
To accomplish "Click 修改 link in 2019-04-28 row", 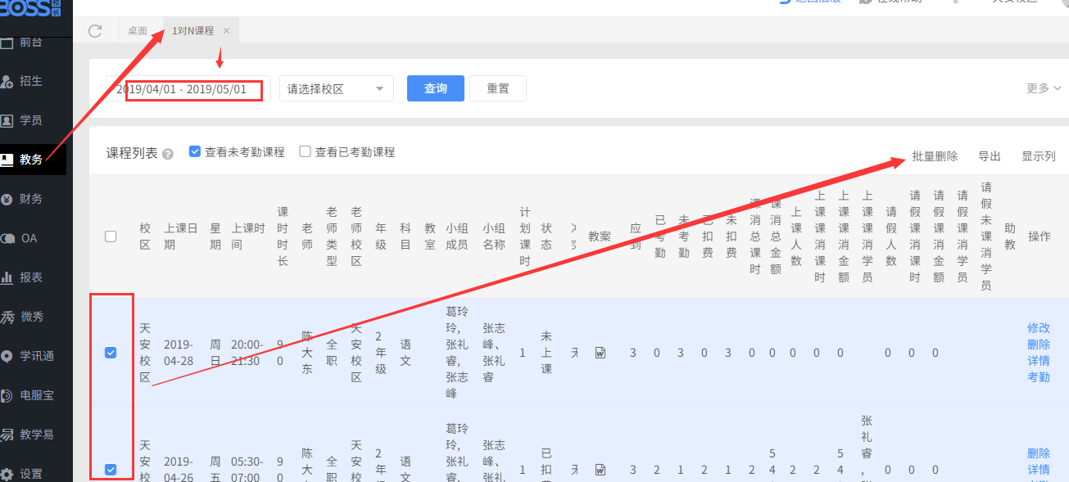I will tap(1039, 328).
